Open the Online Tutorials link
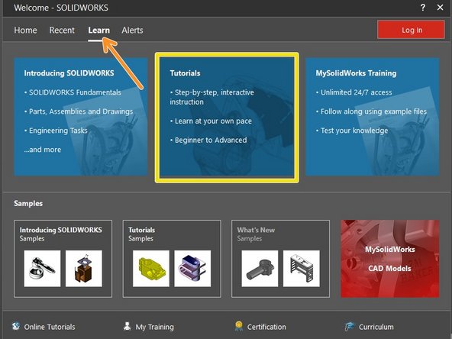The height and width of the screenshot is (339, 452). click(50, 327)
